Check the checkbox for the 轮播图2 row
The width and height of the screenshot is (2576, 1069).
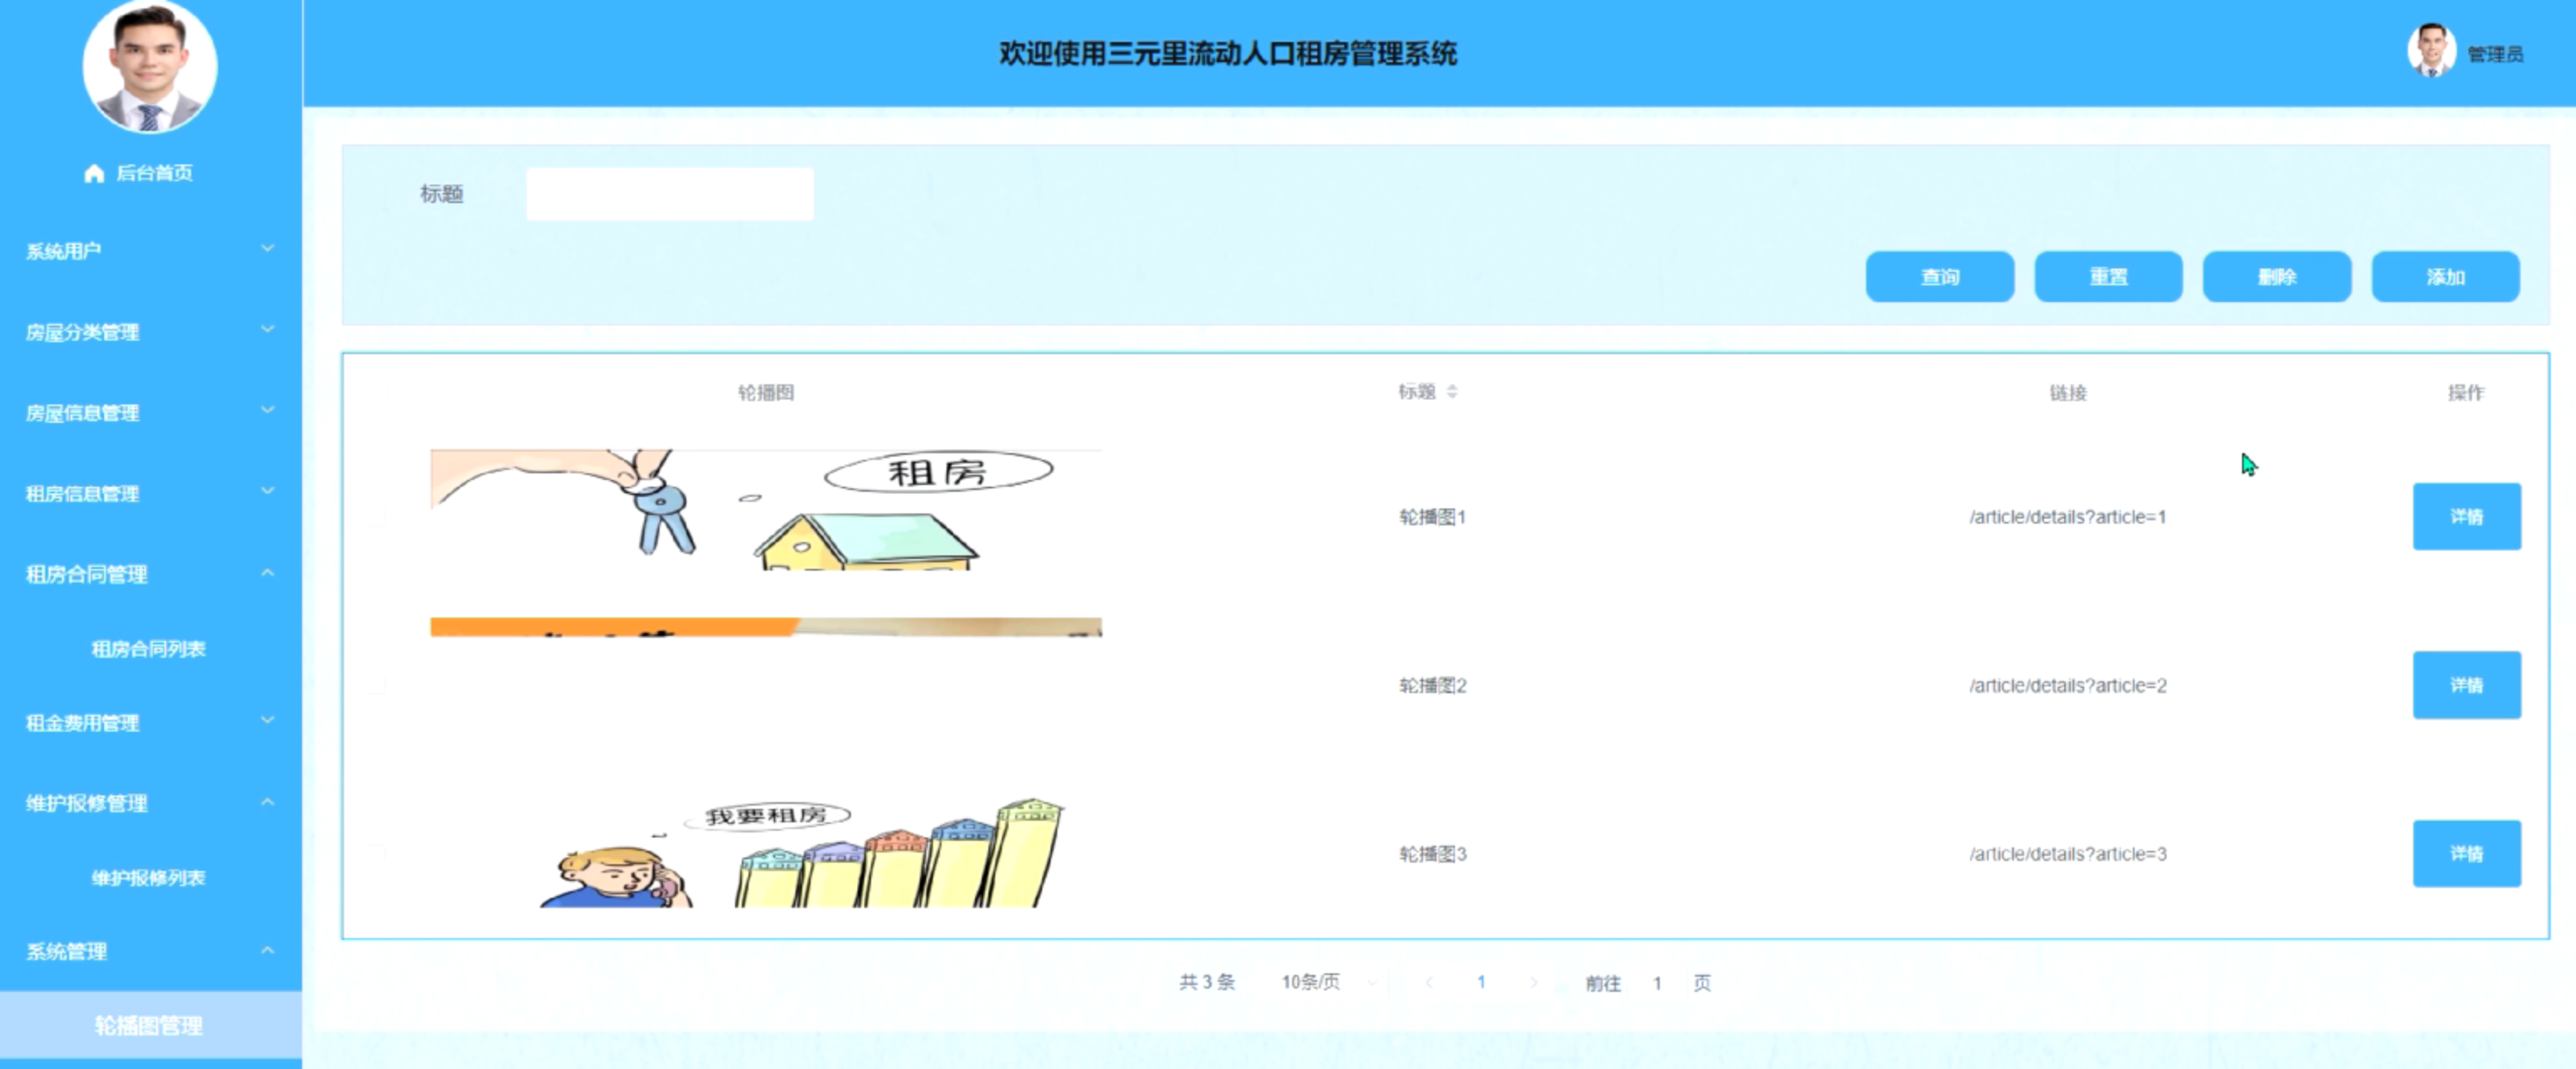click(x=377, y=685)
